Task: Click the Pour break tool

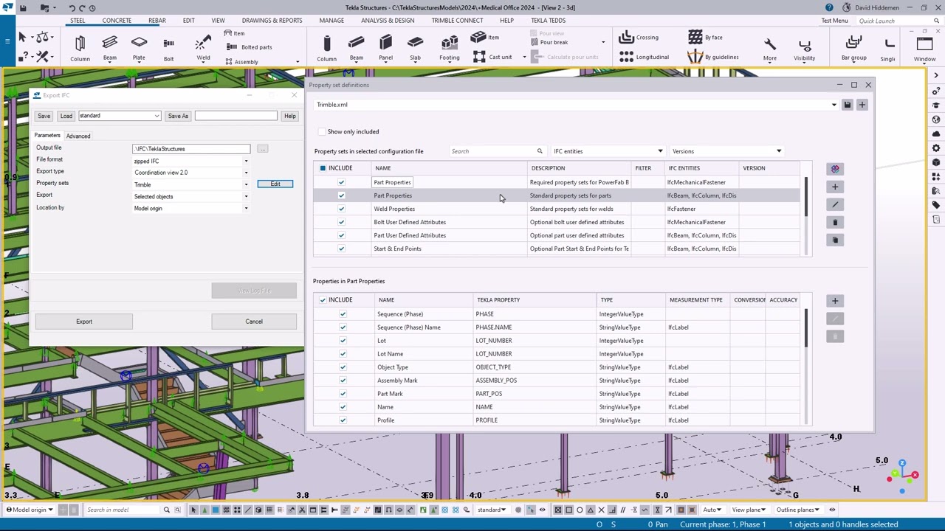Action: [549, 42]
